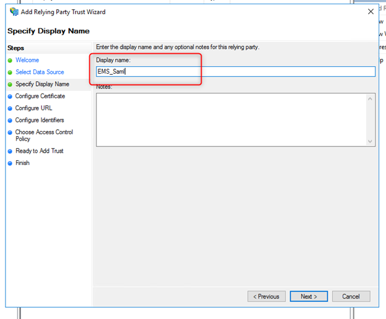This screenshot has width=386, height=319.
Task: Click the blue bullet beside Finish
Action: (x=10, y=163)
